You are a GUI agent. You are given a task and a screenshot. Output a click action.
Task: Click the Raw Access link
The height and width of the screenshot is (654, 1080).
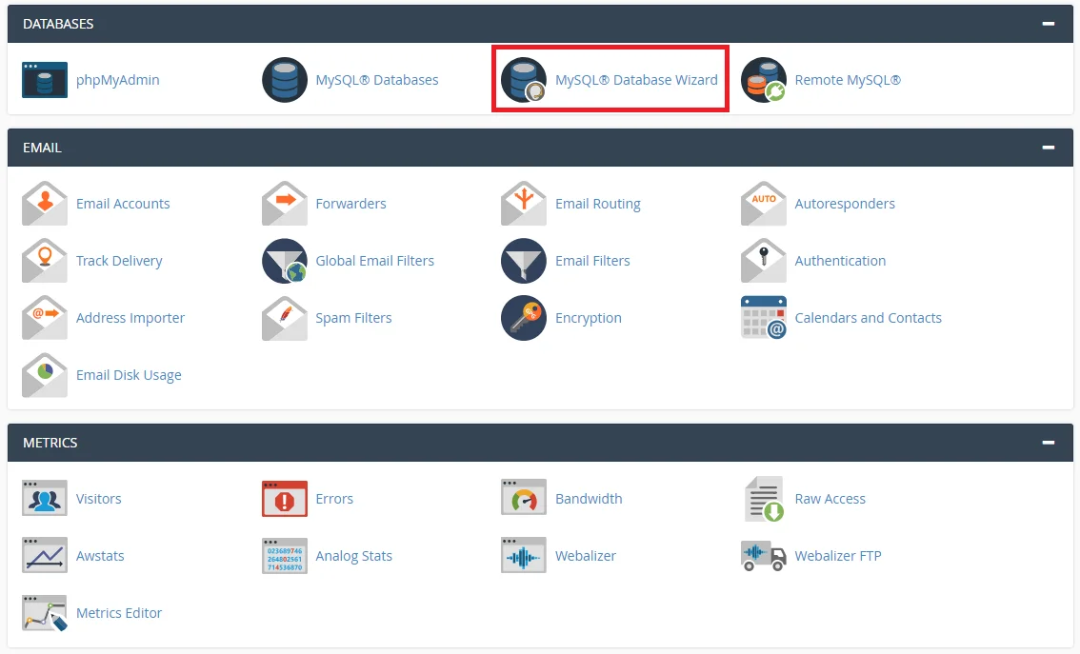830,499
